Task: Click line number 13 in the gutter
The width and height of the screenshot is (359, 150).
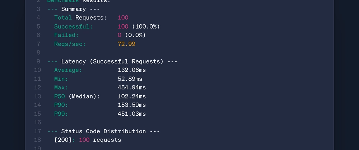Action: 38,96
